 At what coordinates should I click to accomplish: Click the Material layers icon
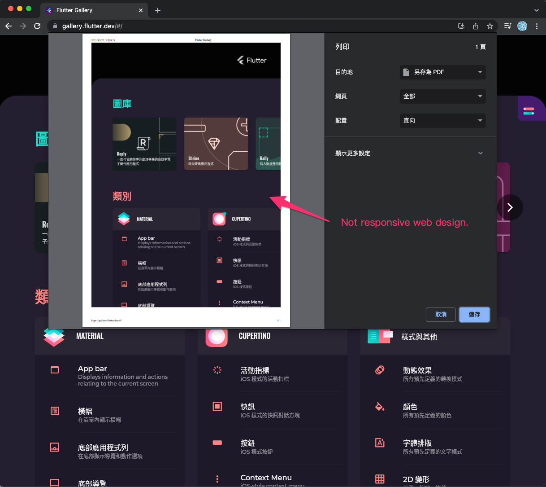[x=54, y=337]
